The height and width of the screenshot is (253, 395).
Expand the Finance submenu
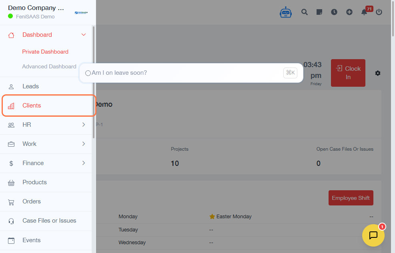pos(84,163)
